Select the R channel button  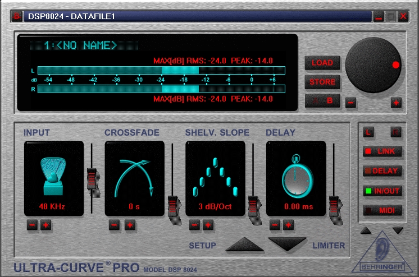tap(395, 132)
